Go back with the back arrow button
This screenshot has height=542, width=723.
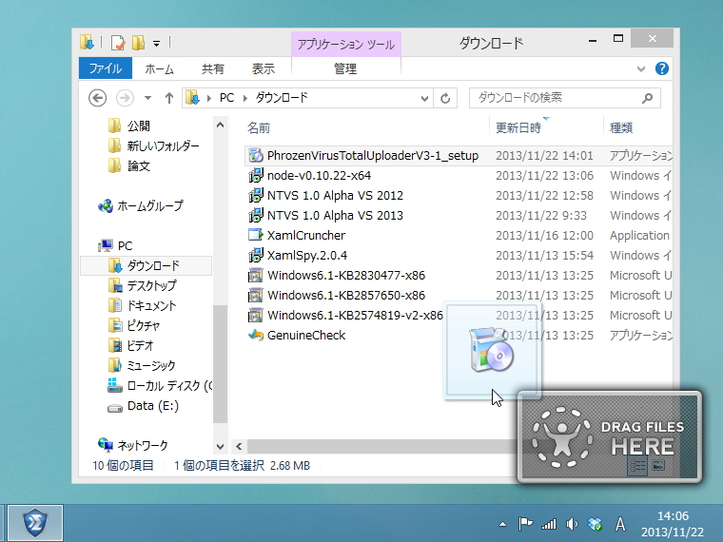(97, 98)
